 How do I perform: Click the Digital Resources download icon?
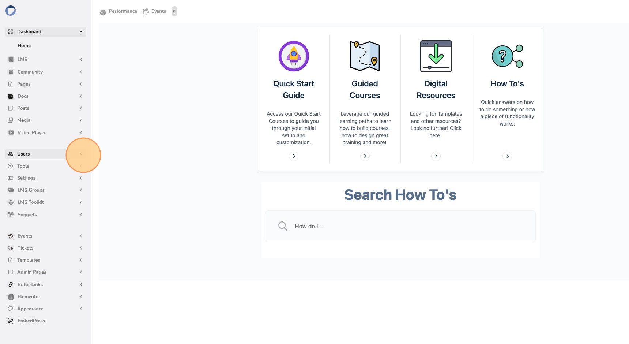(436, 56)
